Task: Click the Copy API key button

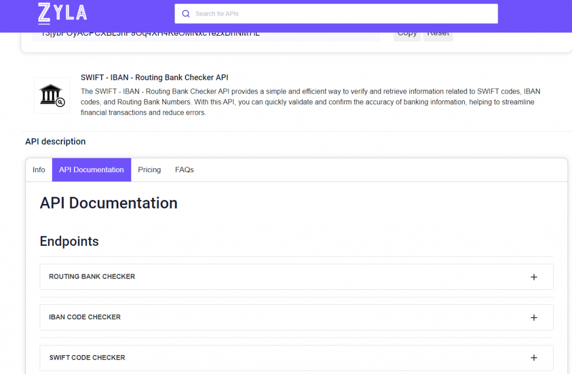Action: [x=407, y=35]
